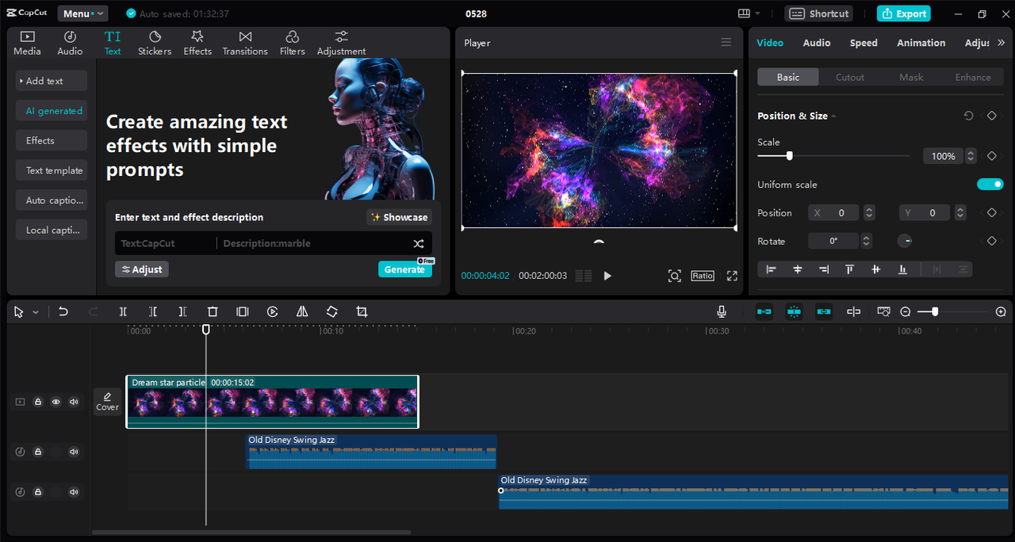Screen dimensions: 1015x542
Task: Select the Enhance sub-tab
Action: 973,77
